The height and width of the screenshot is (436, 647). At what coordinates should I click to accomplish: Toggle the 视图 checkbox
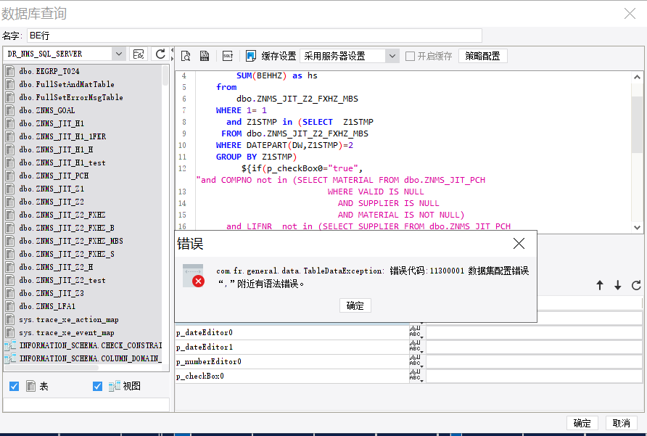[x=97, y=386]
